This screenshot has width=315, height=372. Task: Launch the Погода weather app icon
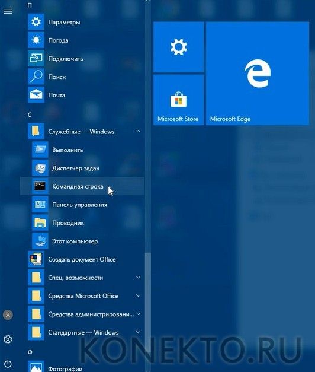[36, 40]
